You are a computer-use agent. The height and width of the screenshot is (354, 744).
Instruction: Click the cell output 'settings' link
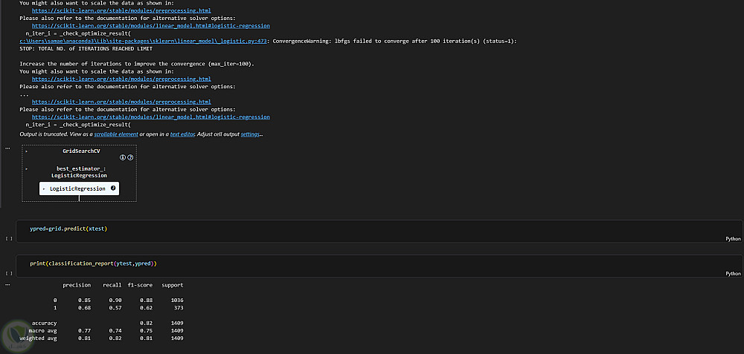click(x=251, y=134)
